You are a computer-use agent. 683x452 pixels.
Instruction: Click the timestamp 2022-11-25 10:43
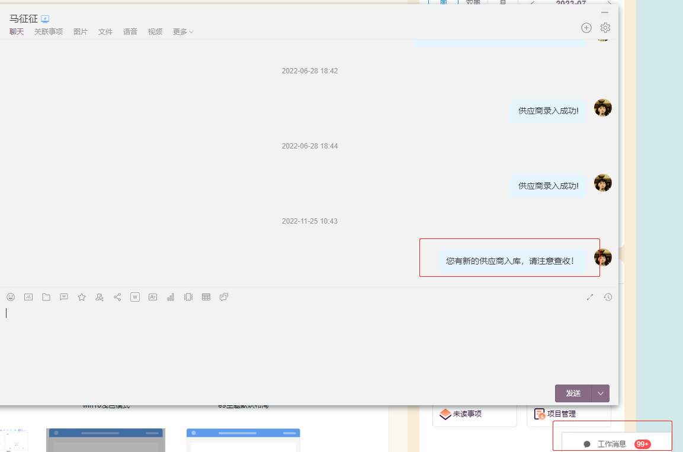[310, 221]
